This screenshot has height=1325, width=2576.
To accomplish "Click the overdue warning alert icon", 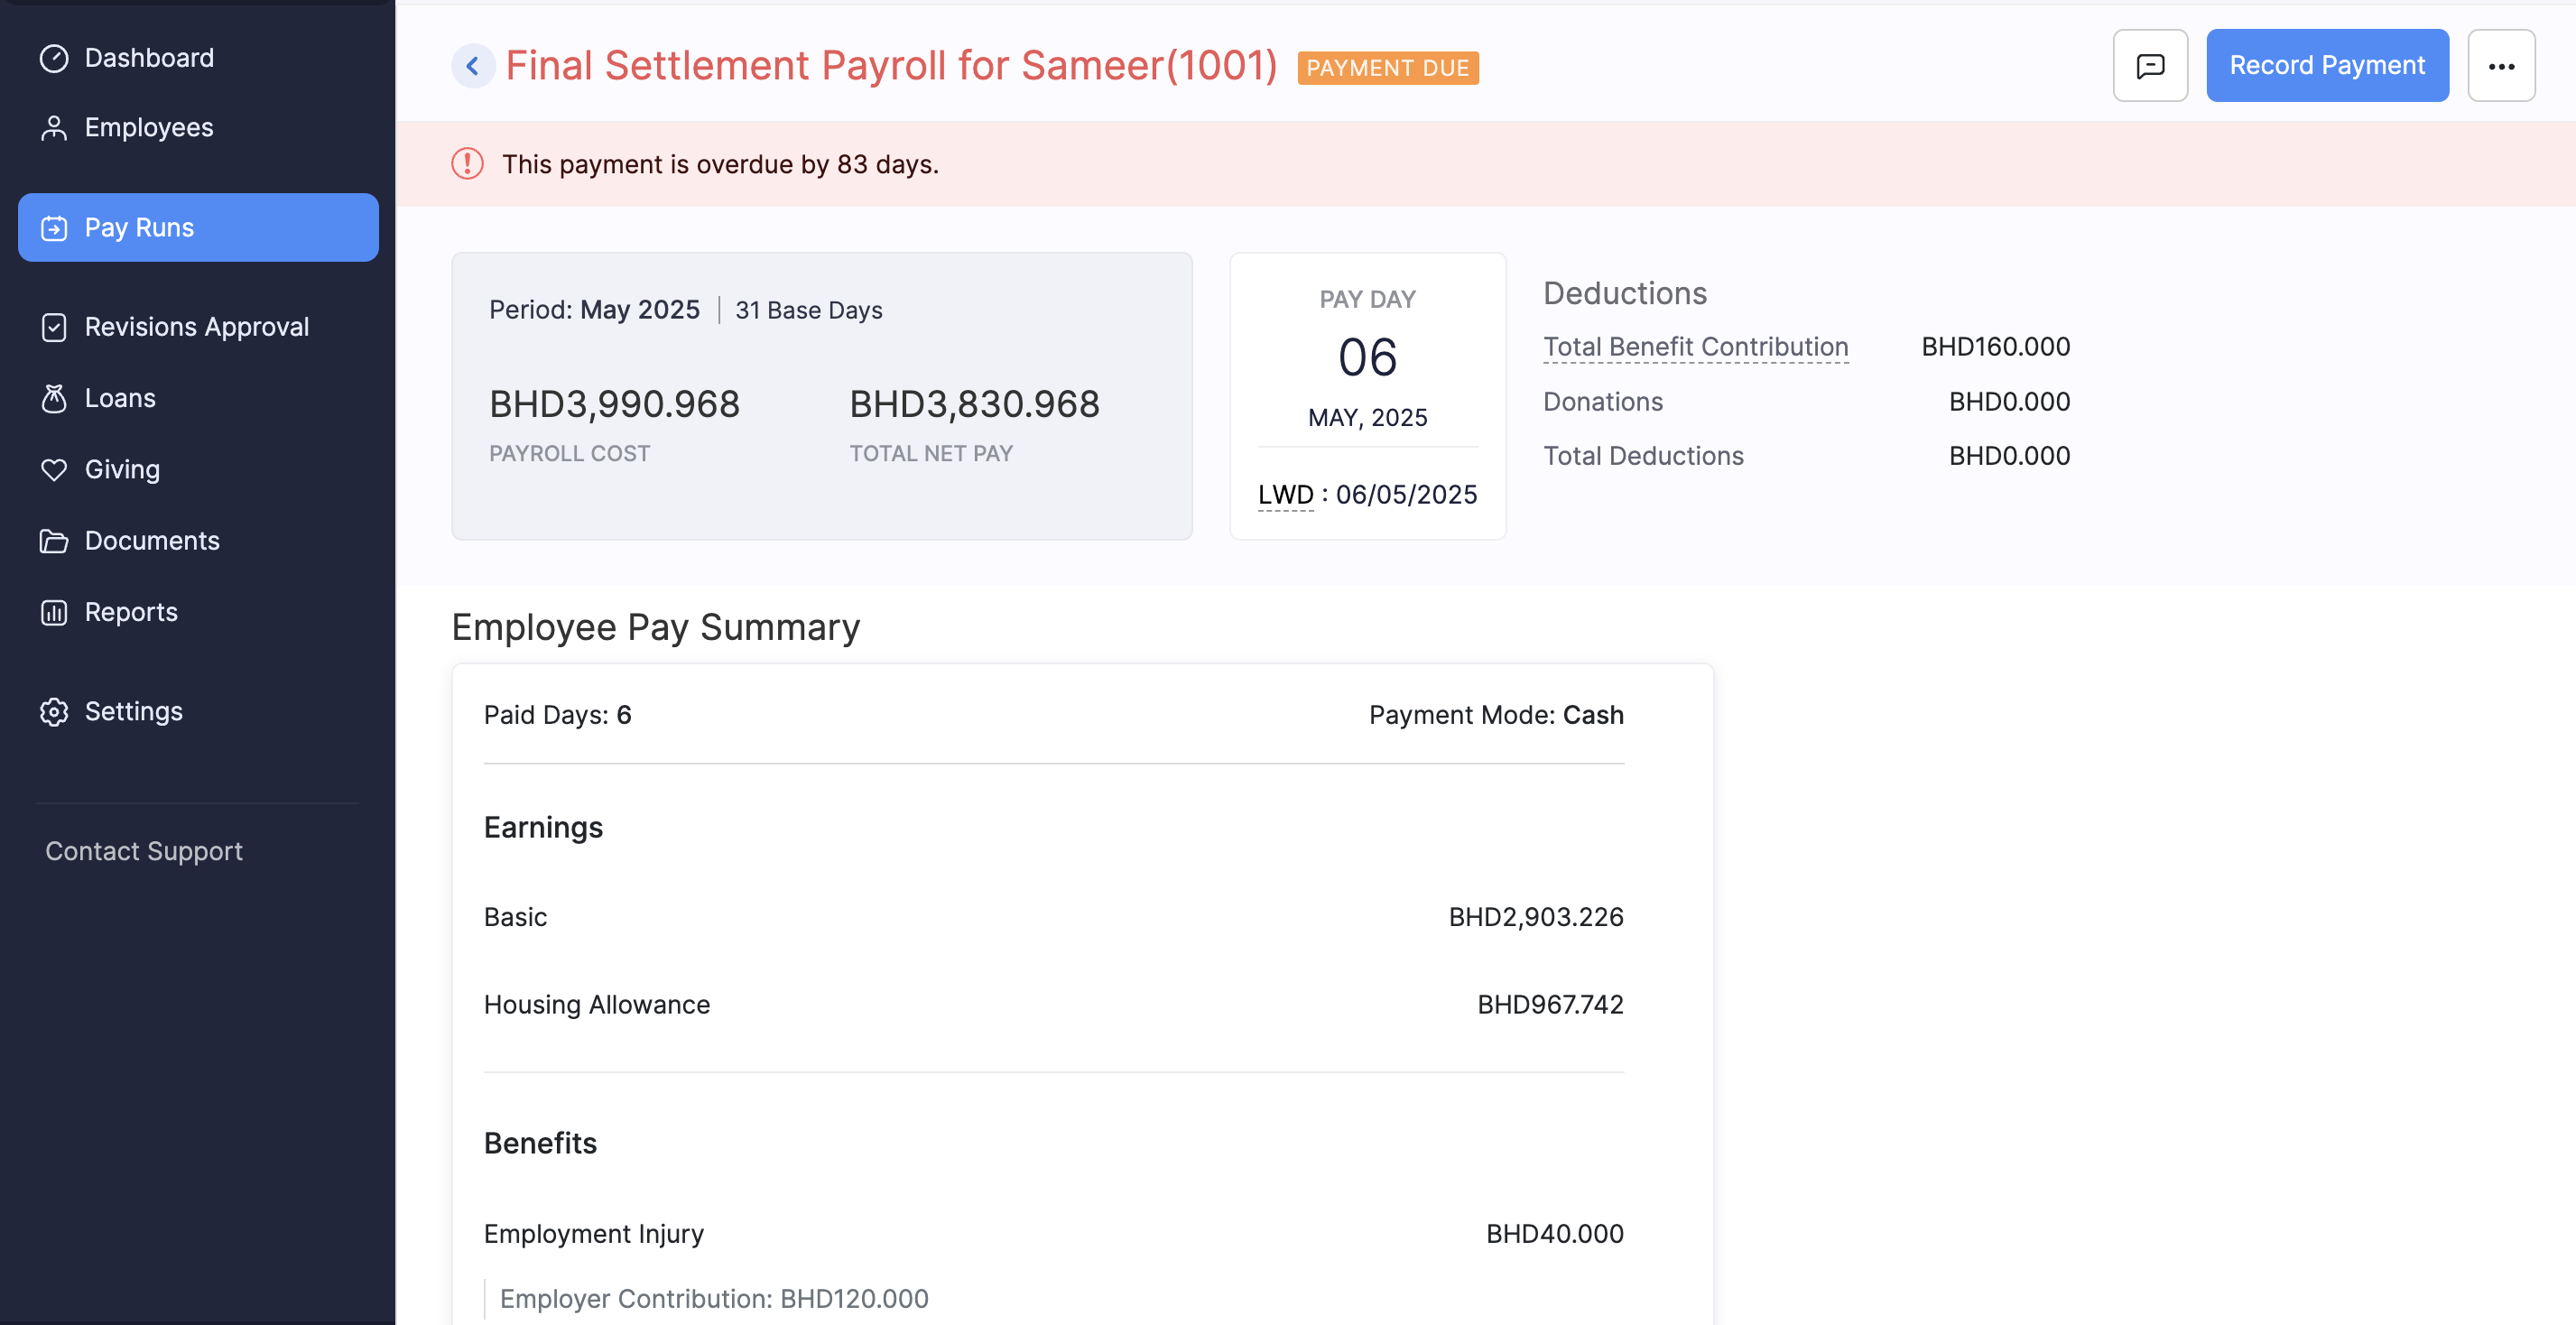I will pyautogui.click(x=467, y=164).
